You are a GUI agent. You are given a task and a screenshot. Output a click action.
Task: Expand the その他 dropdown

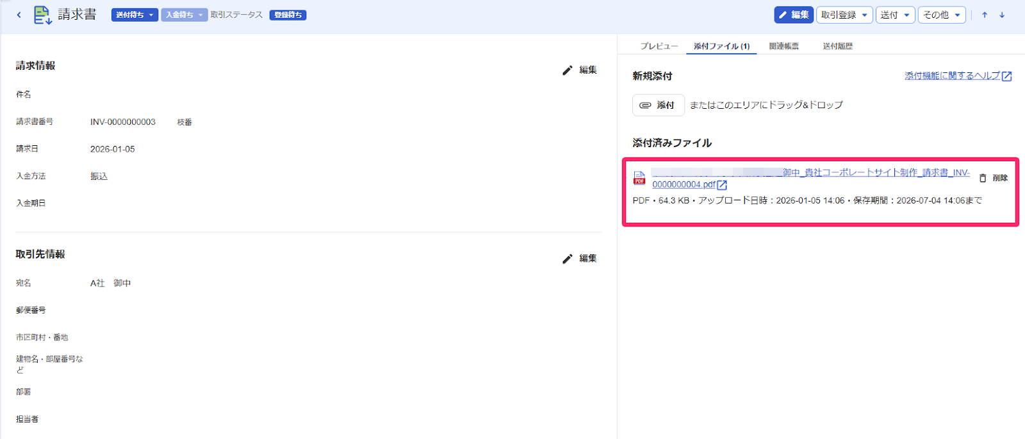click(942, 15)
